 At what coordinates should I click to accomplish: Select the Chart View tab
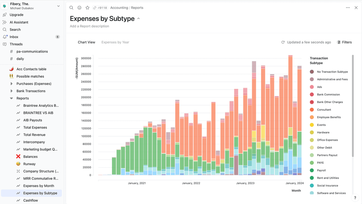pos(87,42)
